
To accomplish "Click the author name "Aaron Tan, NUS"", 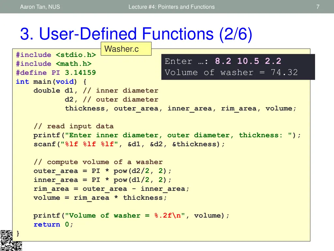I will [40, 7].
